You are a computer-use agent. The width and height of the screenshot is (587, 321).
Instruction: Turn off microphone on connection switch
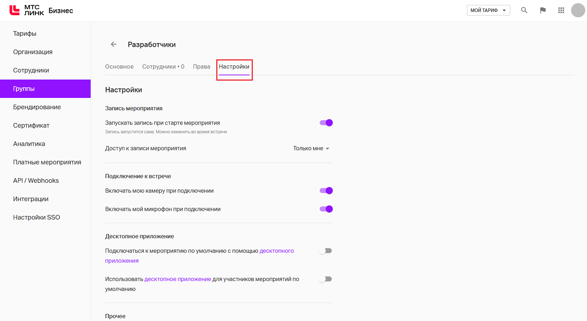[x=326, y=209]
